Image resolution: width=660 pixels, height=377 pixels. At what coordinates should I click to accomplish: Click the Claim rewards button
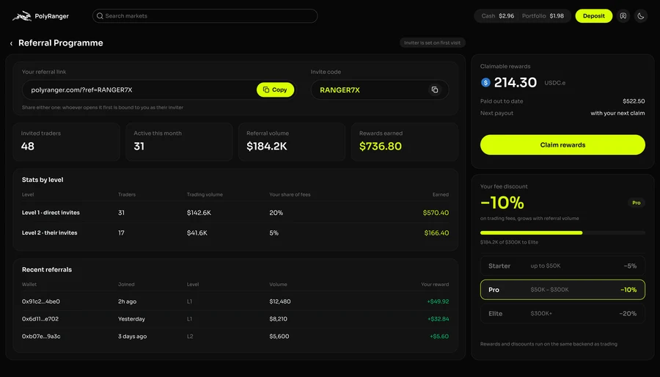click(x=562, y=144)
